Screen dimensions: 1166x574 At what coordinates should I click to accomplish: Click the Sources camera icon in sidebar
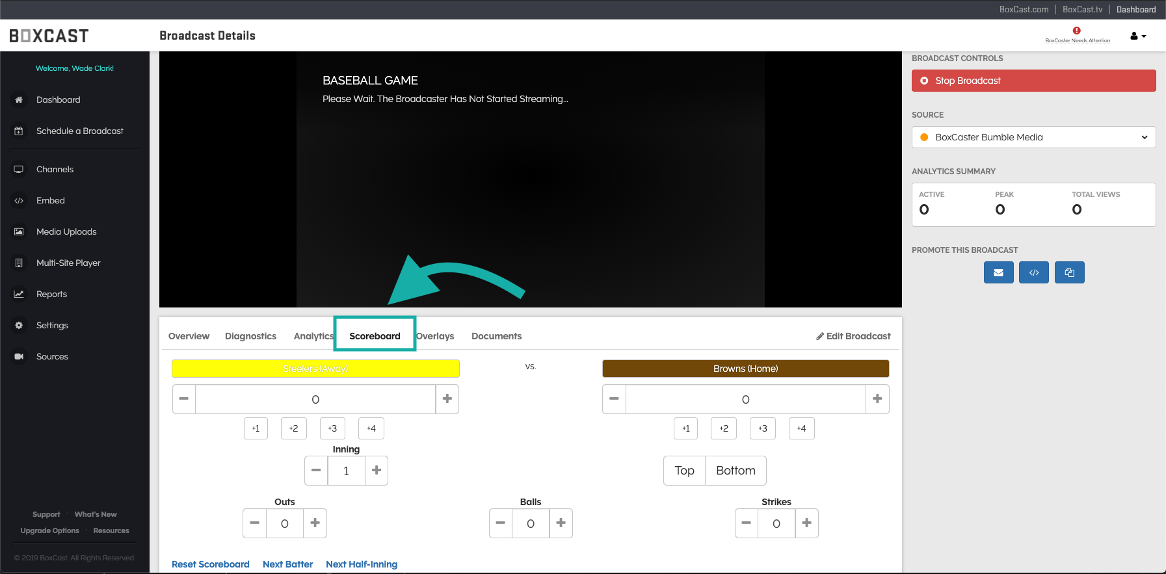19,357
